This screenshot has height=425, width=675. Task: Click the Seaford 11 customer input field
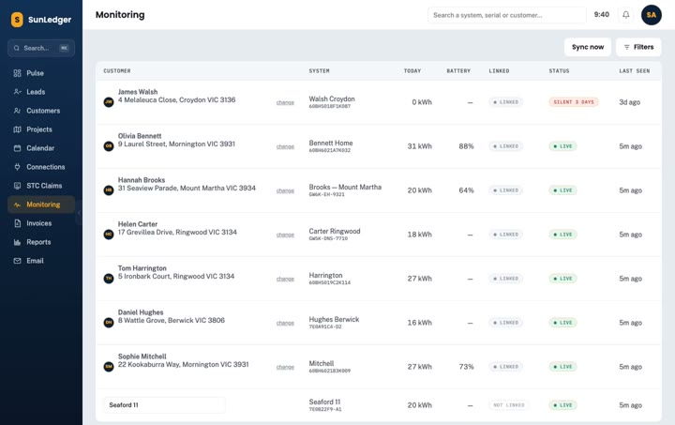coord(164,405)
